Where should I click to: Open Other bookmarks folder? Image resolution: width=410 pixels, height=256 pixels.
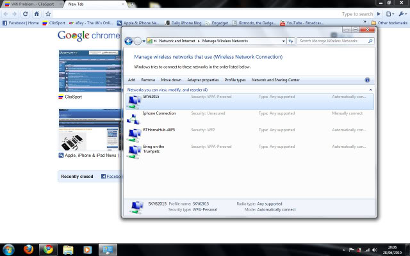[x=389, y=23]
